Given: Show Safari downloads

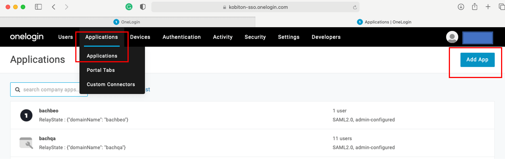Looking at the screenshot, I should click(x=461, y=7).
